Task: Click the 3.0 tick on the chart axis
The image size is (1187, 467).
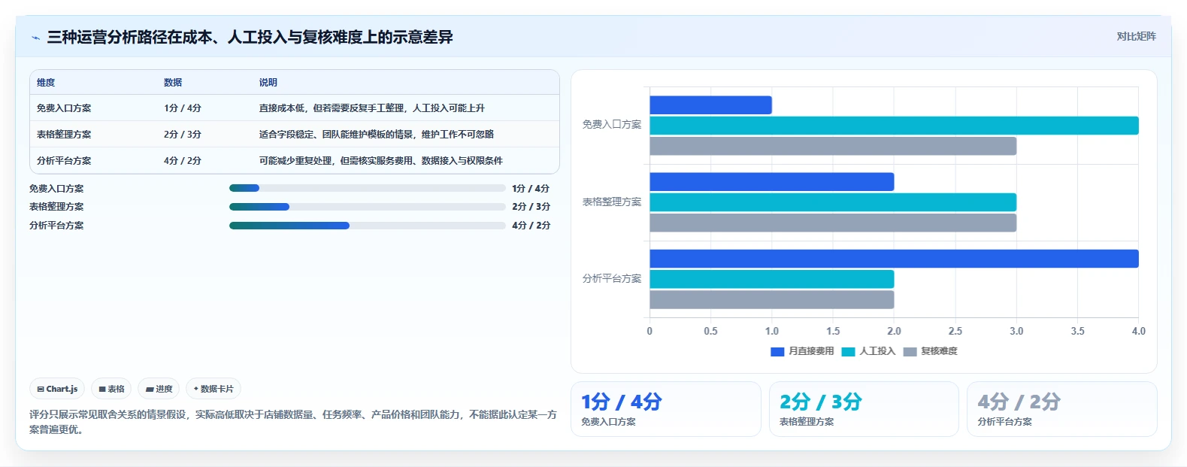Action: tap(1016, 331)
